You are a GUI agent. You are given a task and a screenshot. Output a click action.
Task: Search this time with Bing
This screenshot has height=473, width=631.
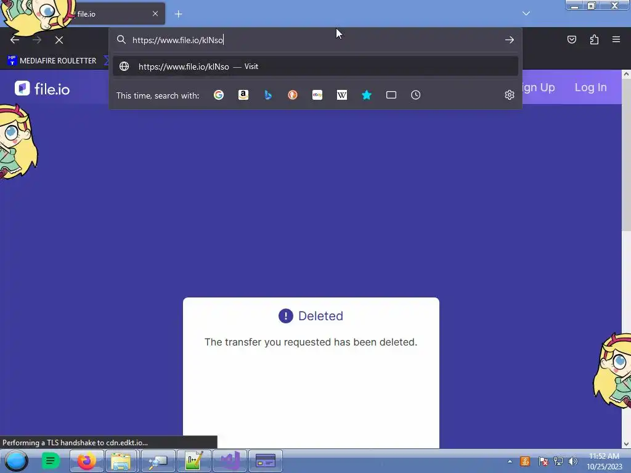pos(268,95)
